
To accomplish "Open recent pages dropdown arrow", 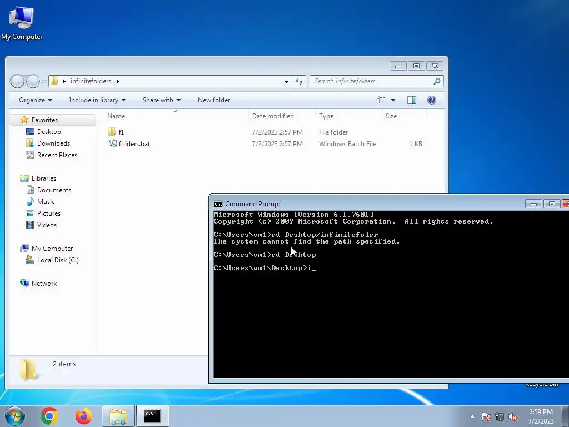I will tap(44, 81).
